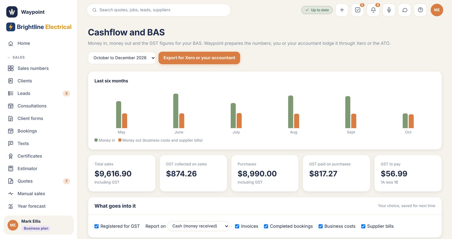Toggle the Invoices checkbox

pos(237,226)
